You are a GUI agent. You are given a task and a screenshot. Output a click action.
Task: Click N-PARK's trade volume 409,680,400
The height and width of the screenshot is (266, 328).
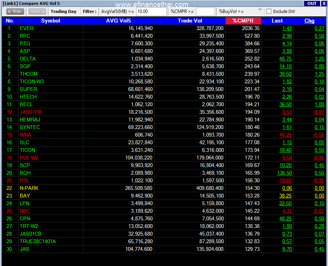(x=210, y=188)
